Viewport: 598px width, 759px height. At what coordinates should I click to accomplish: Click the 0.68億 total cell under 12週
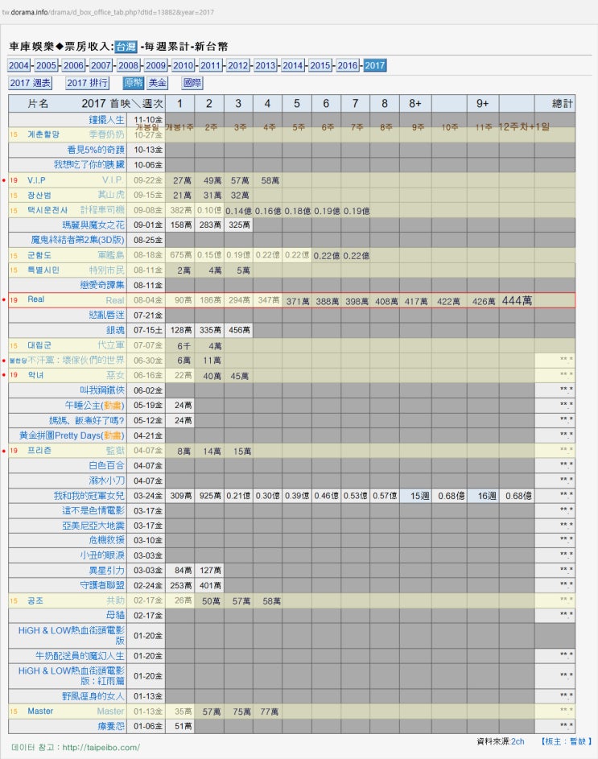pos(518,496)
